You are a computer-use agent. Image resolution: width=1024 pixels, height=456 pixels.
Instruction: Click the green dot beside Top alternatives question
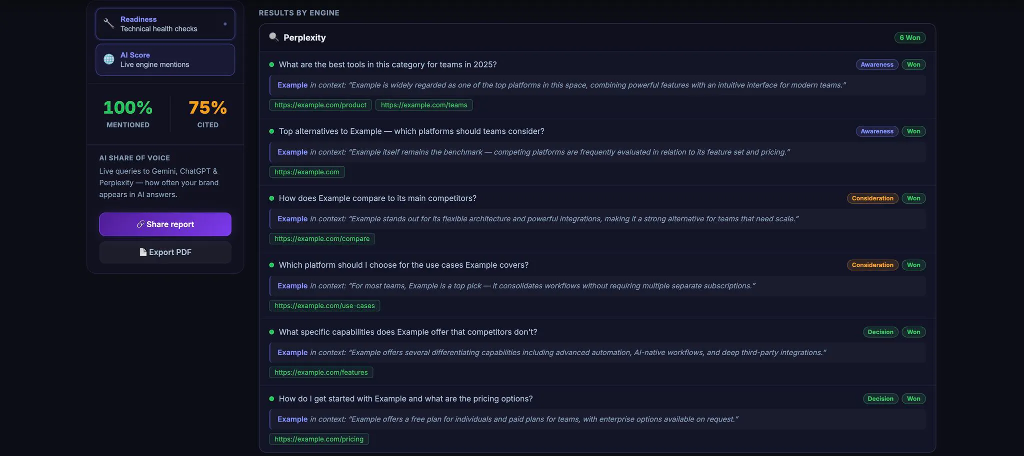271,131
